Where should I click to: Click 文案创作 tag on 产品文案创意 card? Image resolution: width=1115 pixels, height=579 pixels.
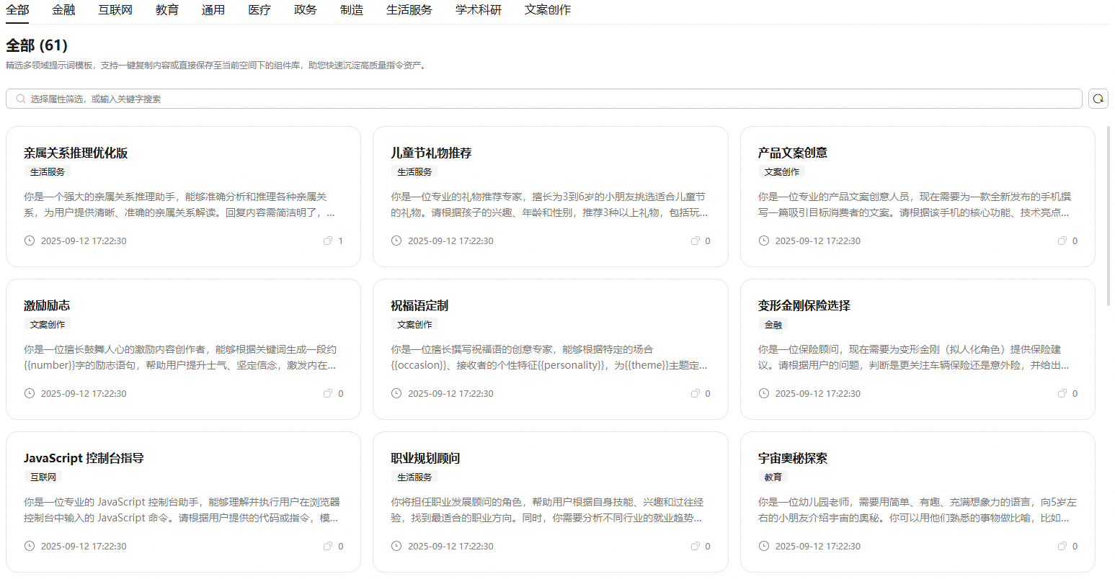781,172
